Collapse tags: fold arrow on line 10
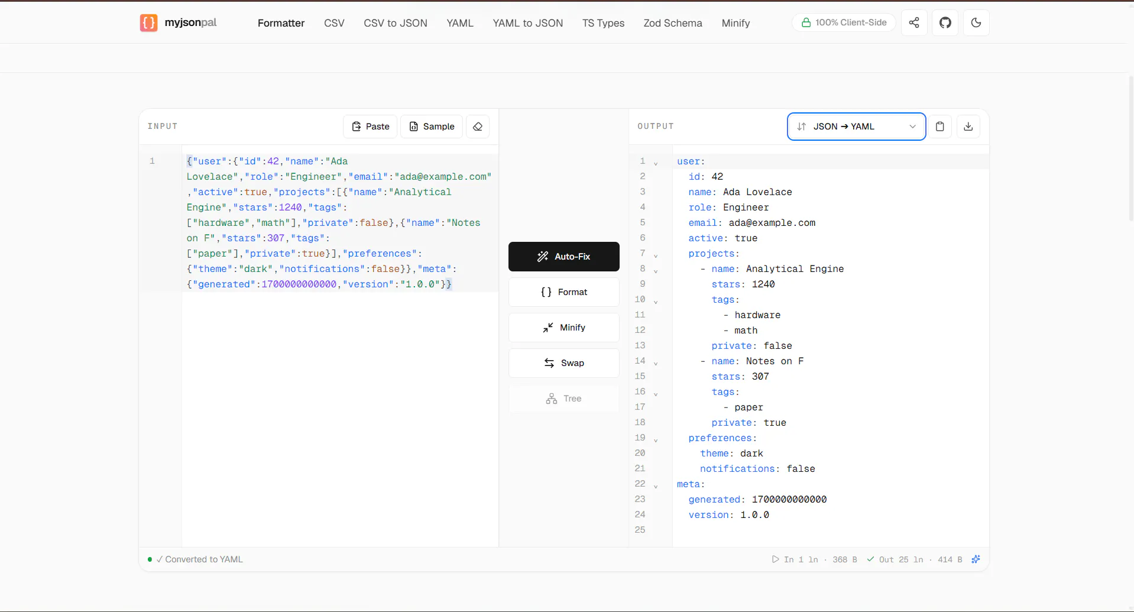The width and height of the screenshot is (1134, 612). [x=656, y=302]
